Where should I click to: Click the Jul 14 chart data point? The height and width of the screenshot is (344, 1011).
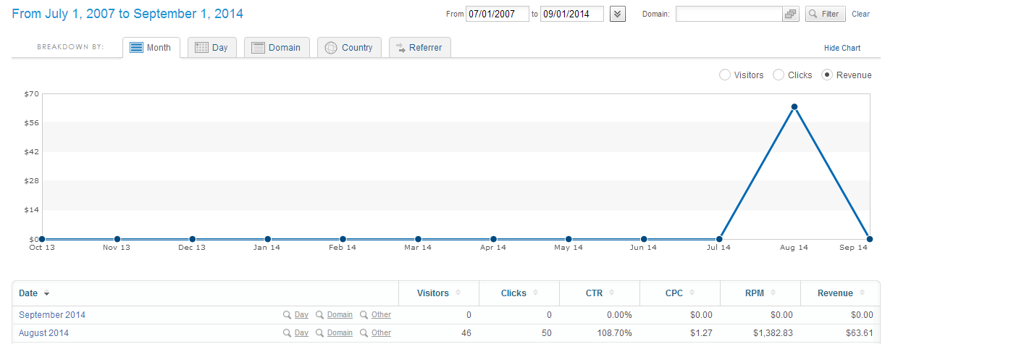click(719, 239)
